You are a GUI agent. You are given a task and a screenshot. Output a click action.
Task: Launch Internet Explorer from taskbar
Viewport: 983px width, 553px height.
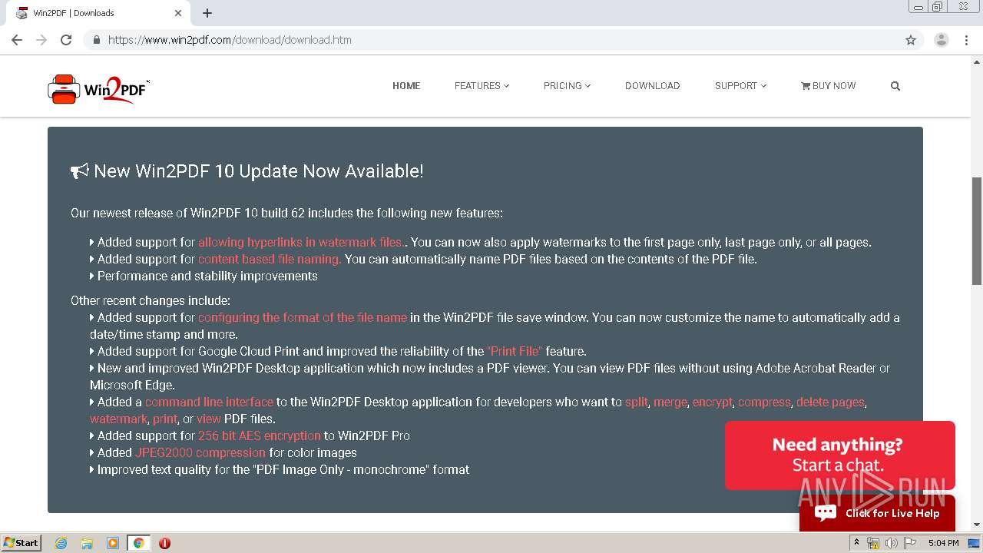pos(61,543)
